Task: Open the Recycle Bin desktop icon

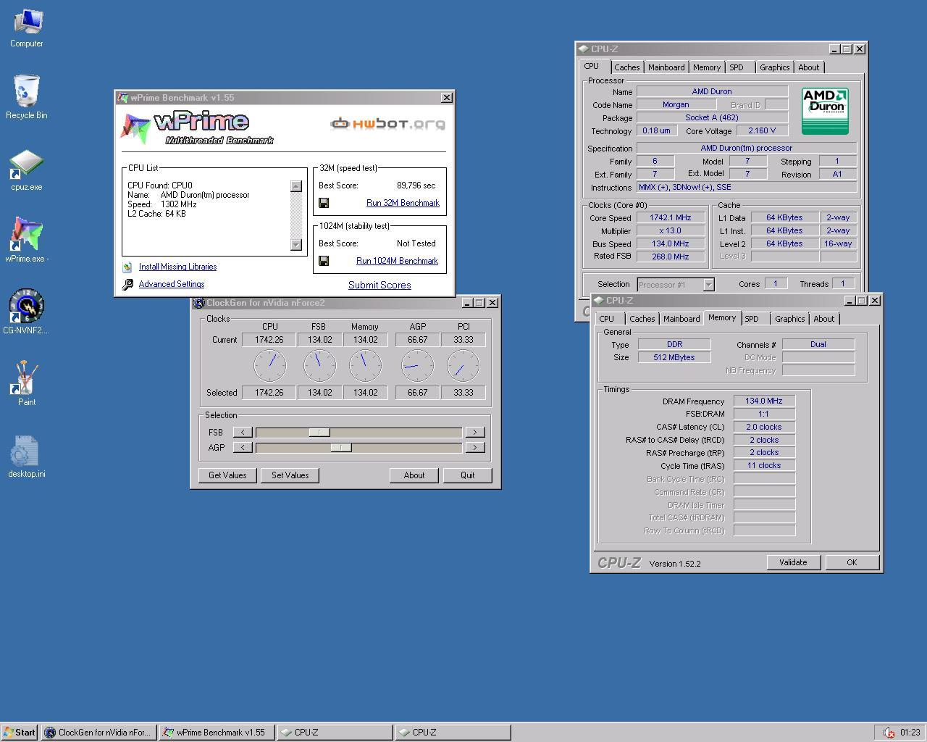Action: tap(27, 98)
